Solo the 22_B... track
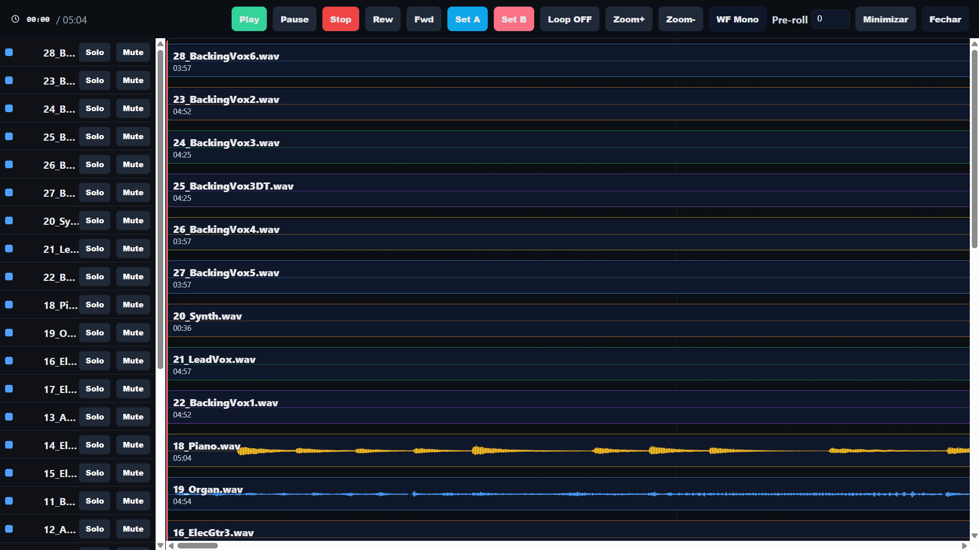The width and height of the screenshot is (979, 550). (x=95, y=277)
